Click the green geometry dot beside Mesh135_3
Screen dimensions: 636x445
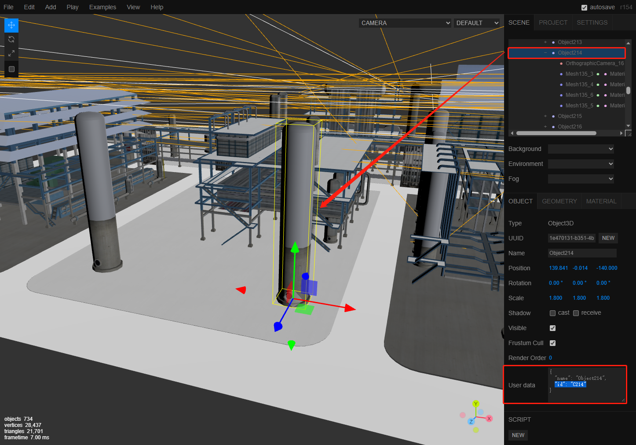coord(598,74)
